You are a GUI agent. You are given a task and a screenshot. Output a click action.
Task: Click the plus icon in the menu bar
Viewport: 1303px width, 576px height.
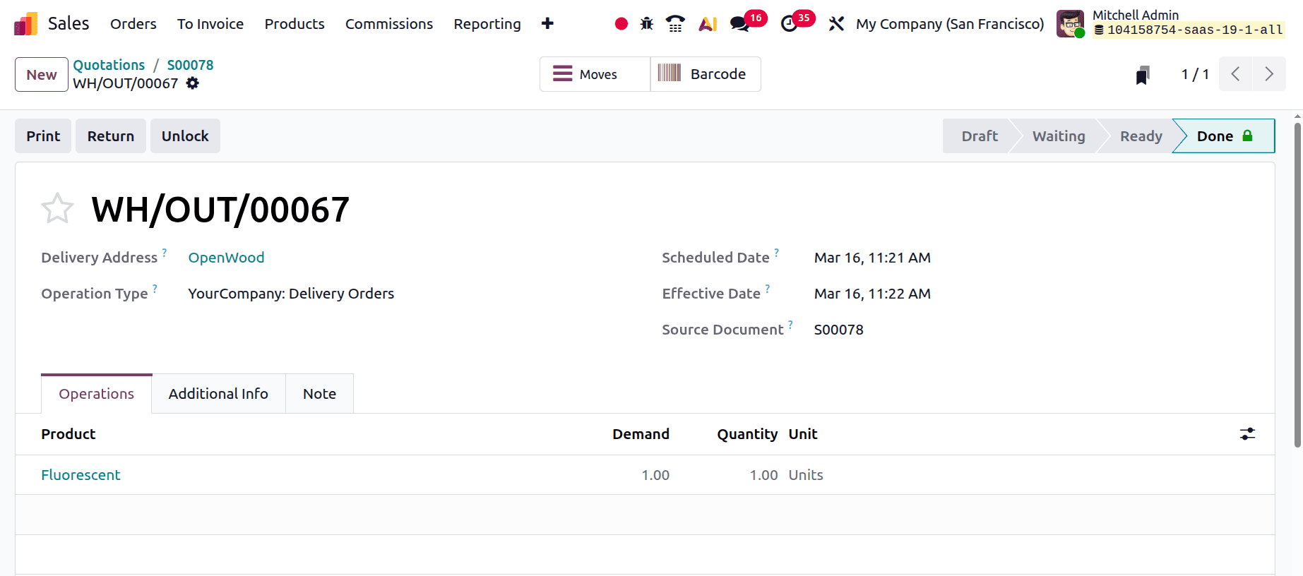547,24
